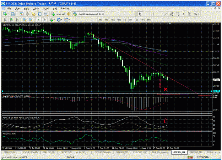Switch to the EURUSD,M1 chart tab
The height and width of the screenshot is (160, 222).
tap(10, 152)
